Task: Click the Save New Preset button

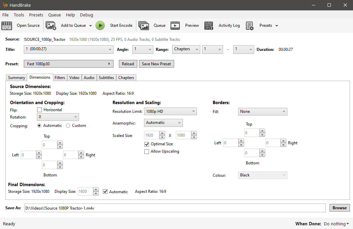Action: click(156, 64)
